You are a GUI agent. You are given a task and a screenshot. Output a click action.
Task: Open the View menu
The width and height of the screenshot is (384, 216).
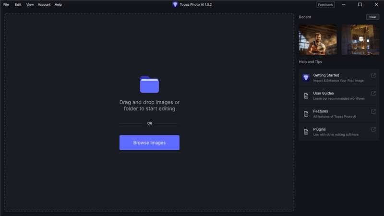point(30,5)
